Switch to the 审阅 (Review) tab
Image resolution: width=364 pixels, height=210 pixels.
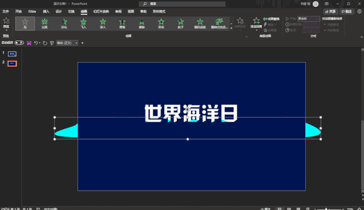[x=118, y=11]
